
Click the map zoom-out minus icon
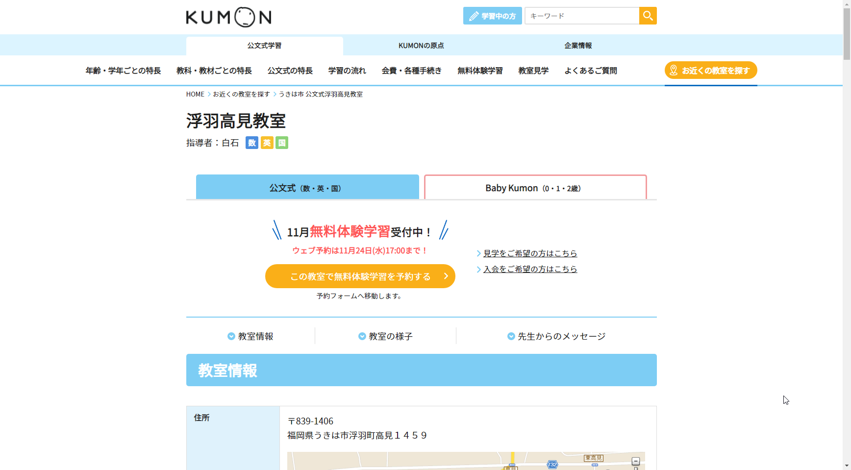coord(636,461)
